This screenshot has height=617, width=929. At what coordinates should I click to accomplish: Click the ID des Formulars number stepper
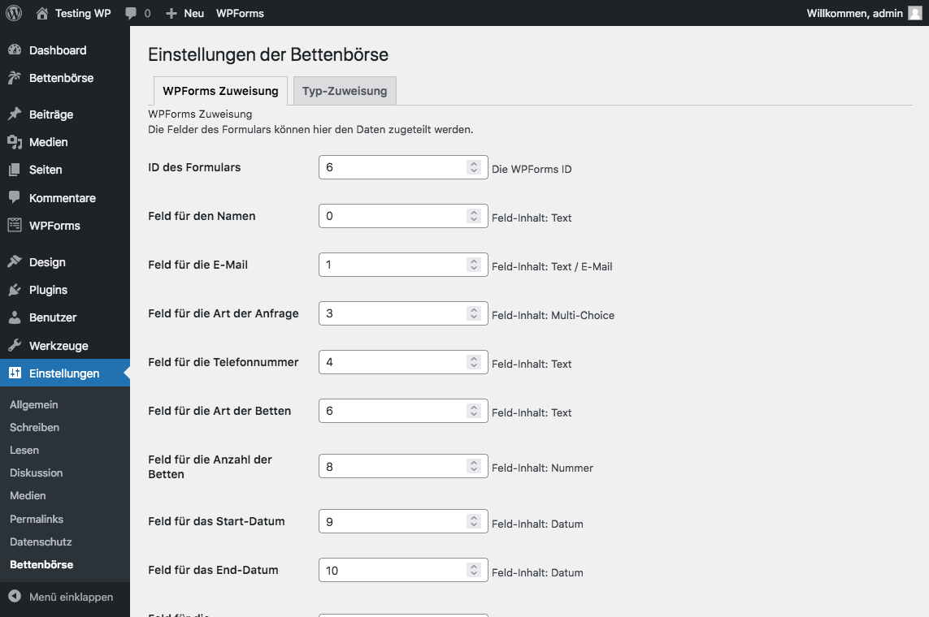[473, 167]
